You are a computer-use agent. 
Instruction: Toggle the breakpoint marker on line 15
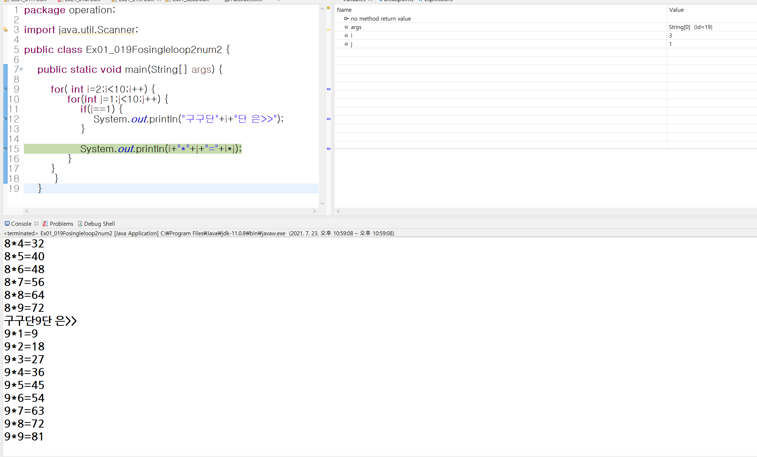pos(5,149)
